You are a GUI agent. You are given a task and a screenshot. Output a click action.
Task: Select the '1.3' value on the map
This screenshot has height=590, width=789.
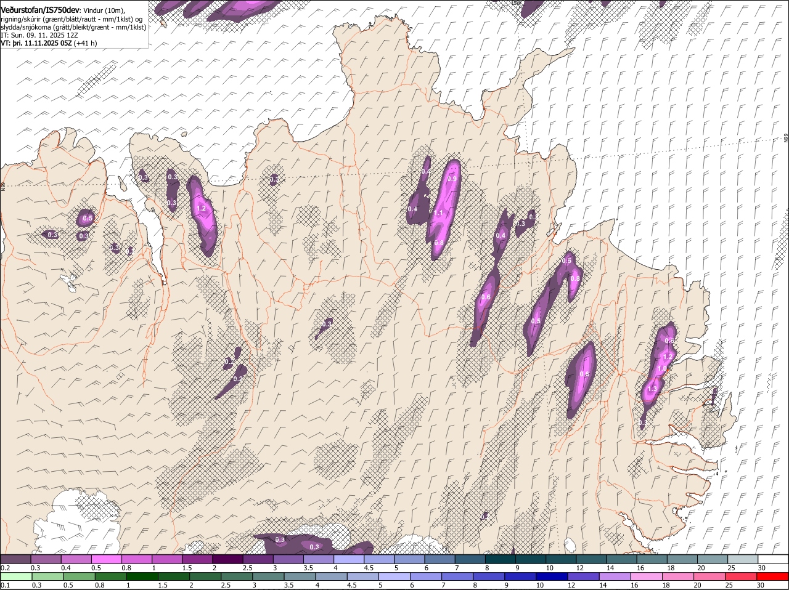pyautogui.click(x=652, y=389)
